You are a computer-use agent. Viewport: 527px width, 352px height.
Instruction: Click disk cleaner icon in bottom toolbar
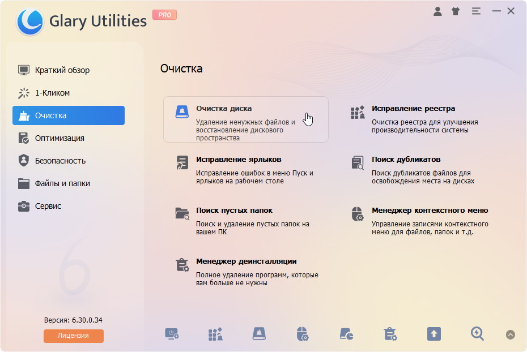(259, 334)
